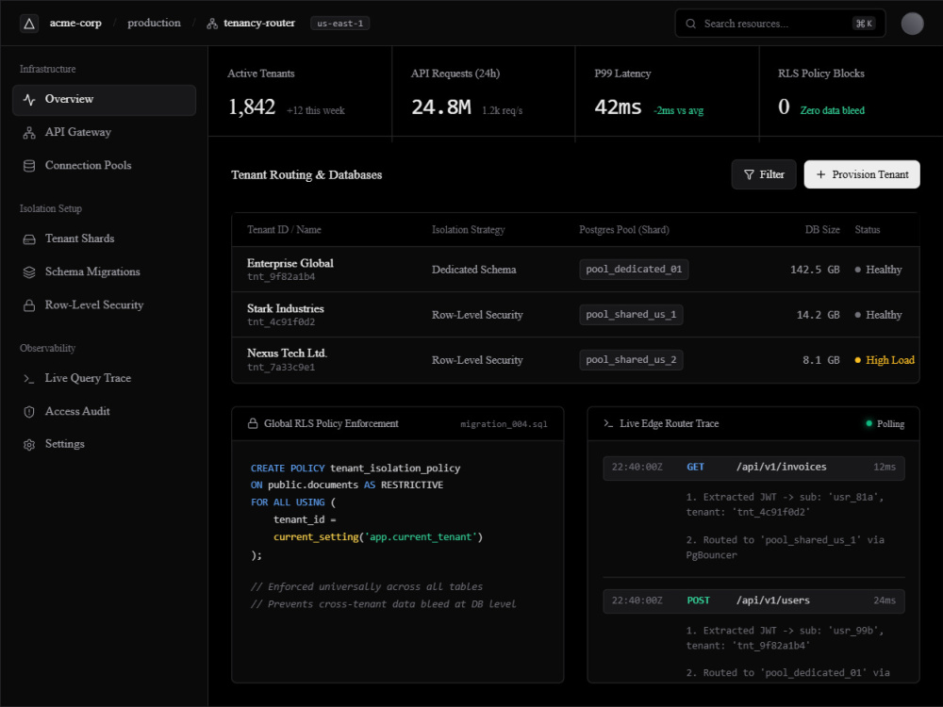Click the Filter button
This screenshot has width=943, height=707.
coord(764,174)
